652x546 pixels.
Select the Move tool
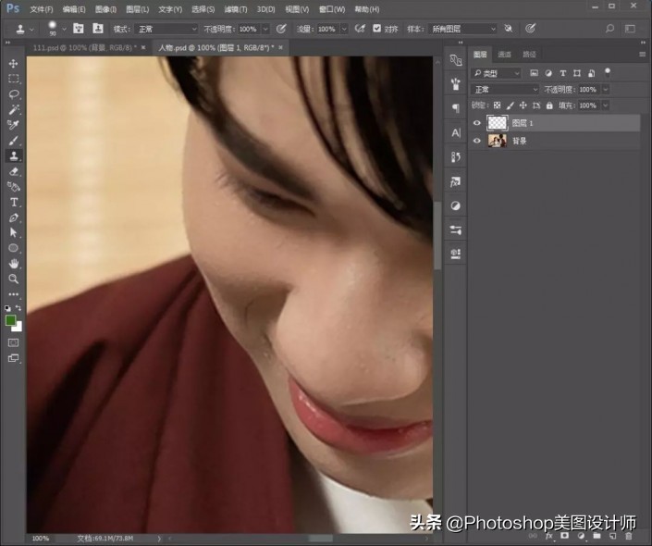click(x=14, y=64)
